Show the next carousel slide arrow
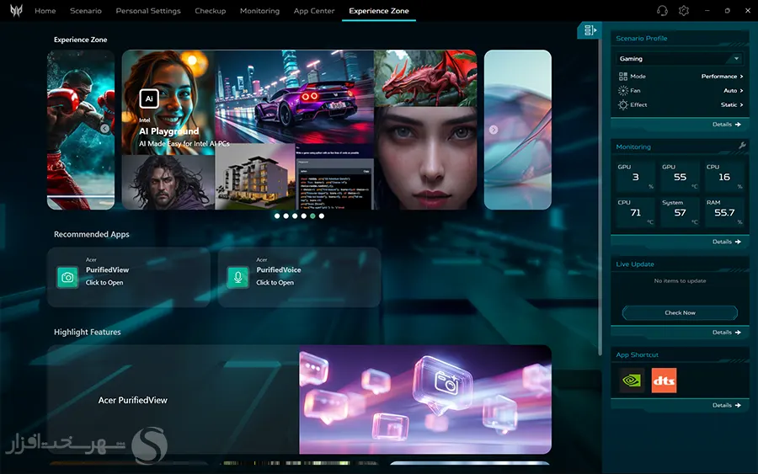Image resolution: width=758 pixels, height=474 pixels. [x=493, y=130]
